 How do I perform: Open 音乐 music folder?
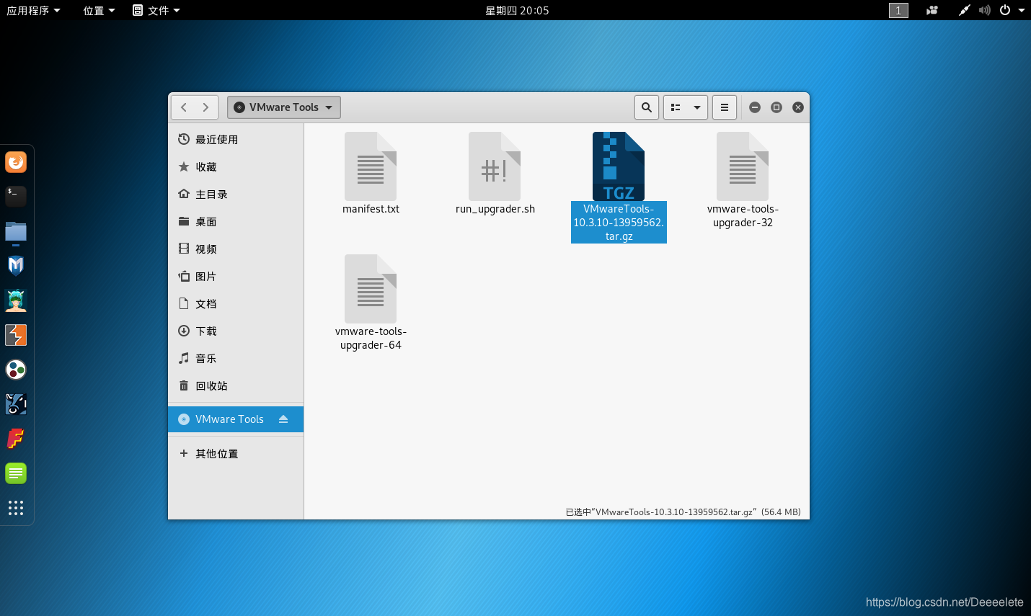236,359
